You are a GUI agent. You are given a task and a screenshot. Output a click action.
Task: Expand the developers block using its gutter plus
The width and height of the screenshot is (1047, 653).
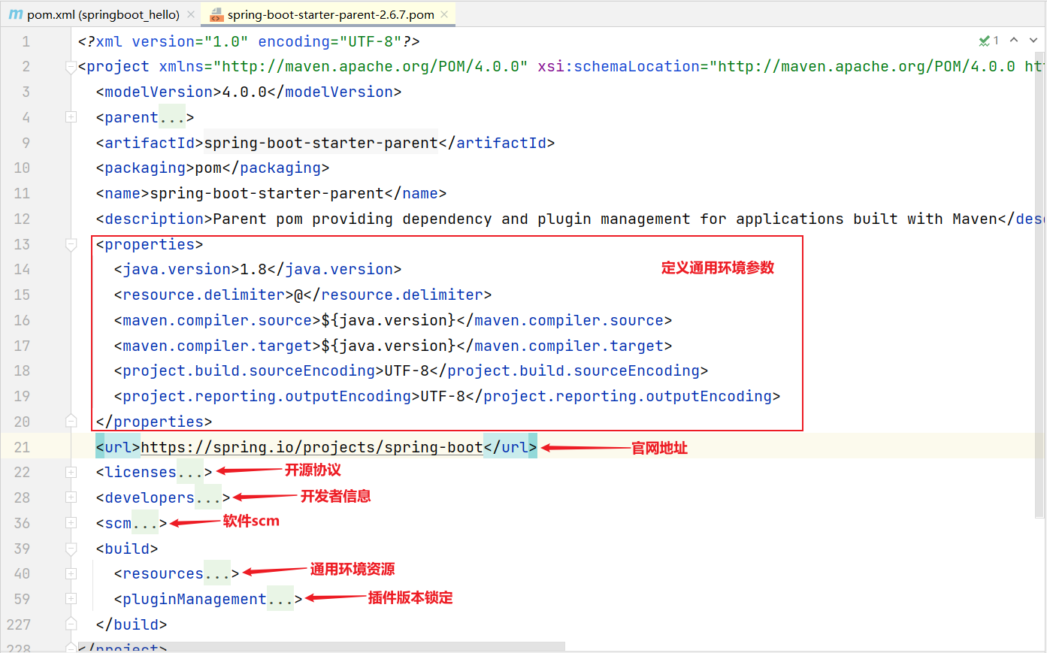pos(71,497)
